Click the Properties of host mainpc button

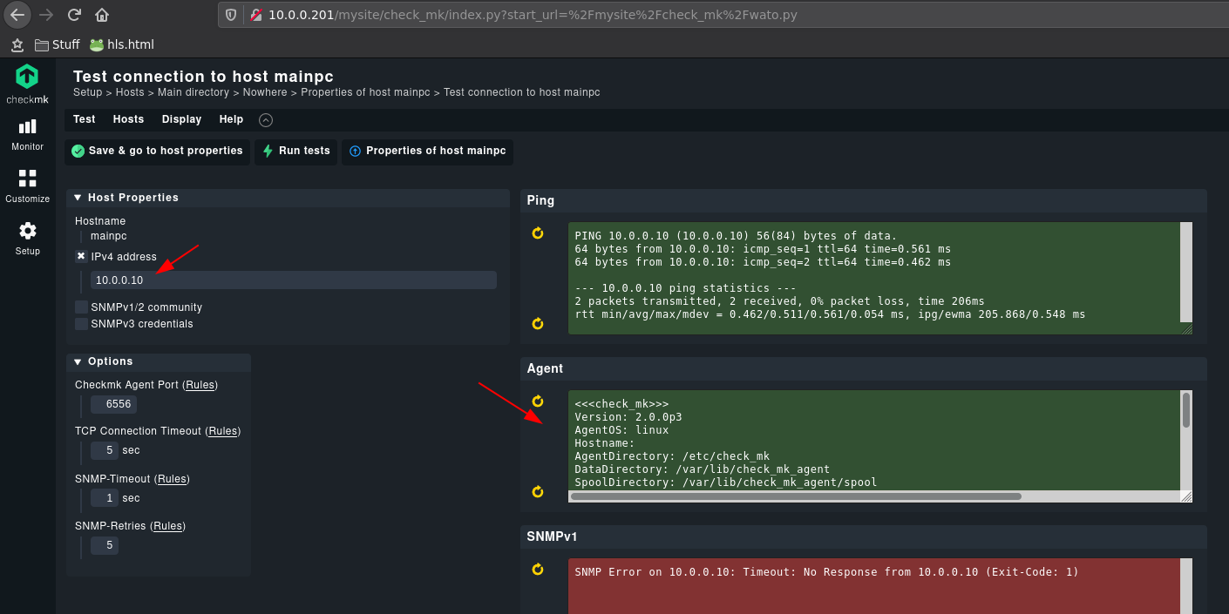pos(428,152)
